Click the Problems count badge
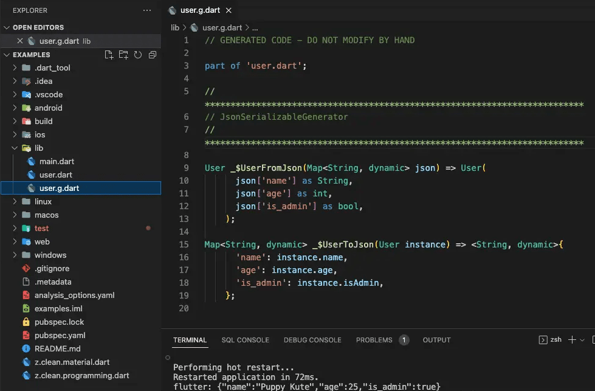 pos(404,340)
